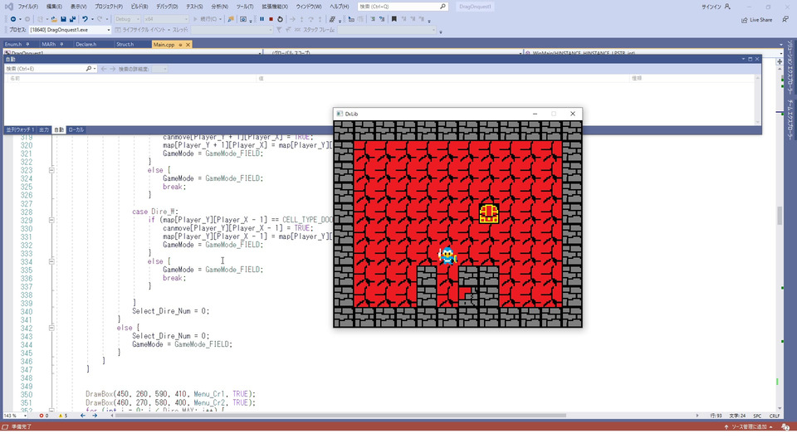Open the Solution Explorer side tab
797x448 pixels.
[x=790, y=67]
